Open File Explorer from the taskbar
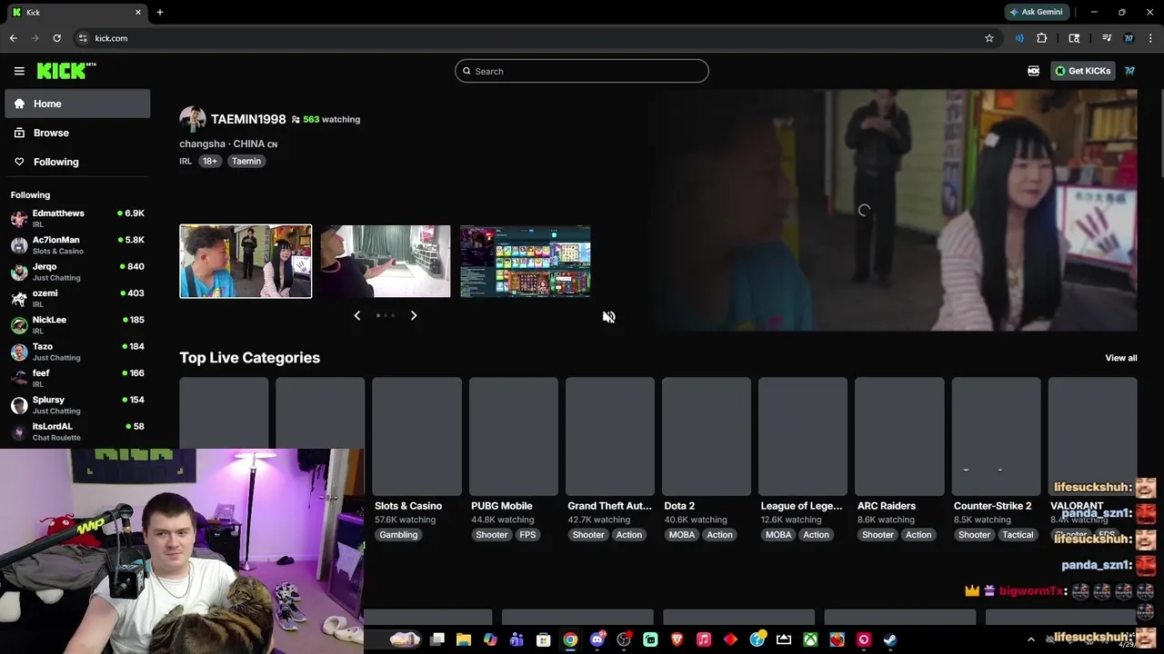The height and width of the screenshot is (654, 1164). [x=464, y=639]
